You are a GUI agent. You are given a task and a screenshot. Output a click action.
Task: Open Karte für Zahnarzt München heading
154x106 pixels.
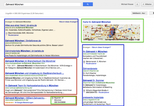[97, 22]
